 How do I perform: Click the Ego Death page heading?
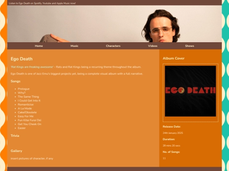pos(22,59)
